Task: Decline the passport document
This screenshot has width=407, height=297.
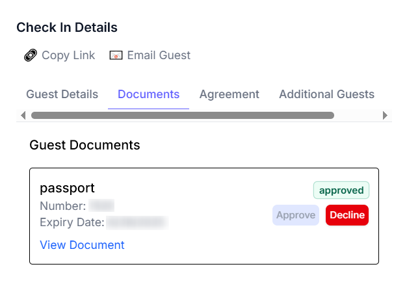Action: (347, 215)
